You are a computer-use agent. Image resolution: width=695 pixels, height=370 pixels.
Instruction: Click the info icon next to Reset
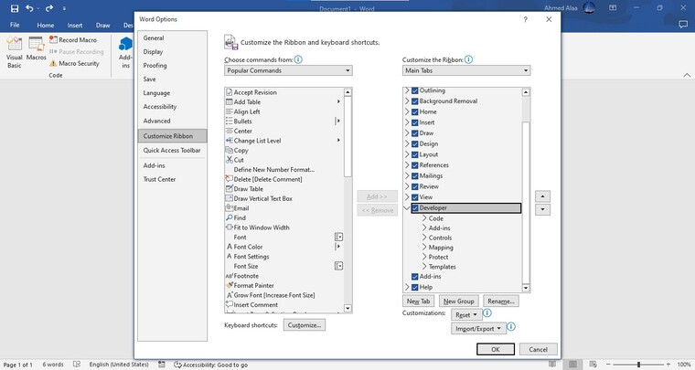[486, 313]
